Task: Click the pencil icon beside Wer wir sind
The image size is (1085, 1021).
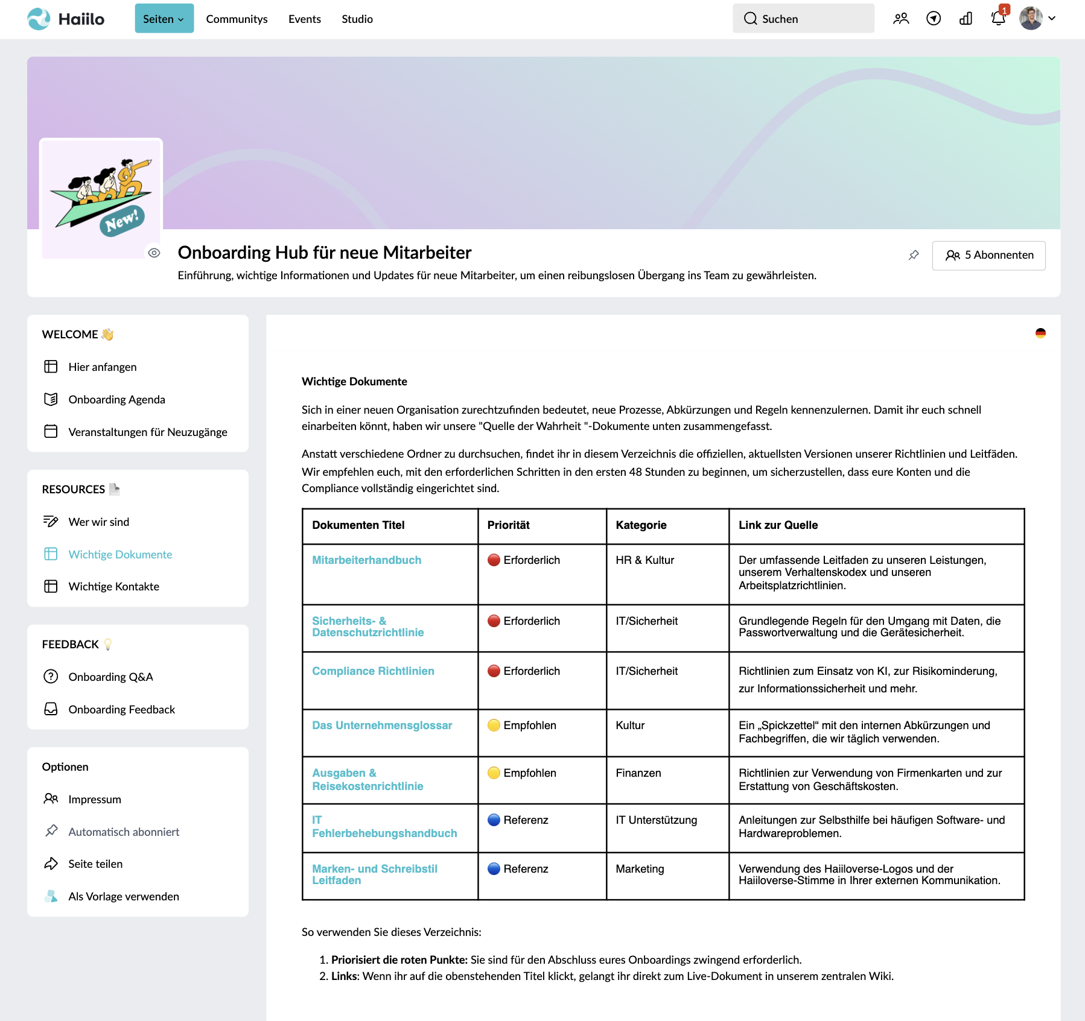Action: [51, 522]
